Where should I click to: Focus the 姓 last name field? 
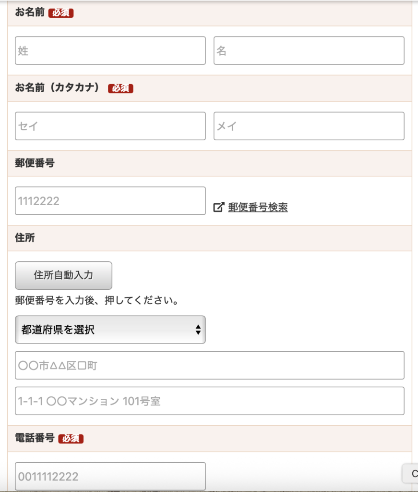(110, 50)
